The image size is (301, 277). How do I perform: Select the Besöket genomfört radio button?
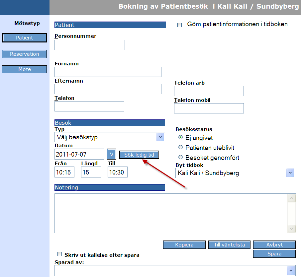pyautogui.click(x=180, y=157)
